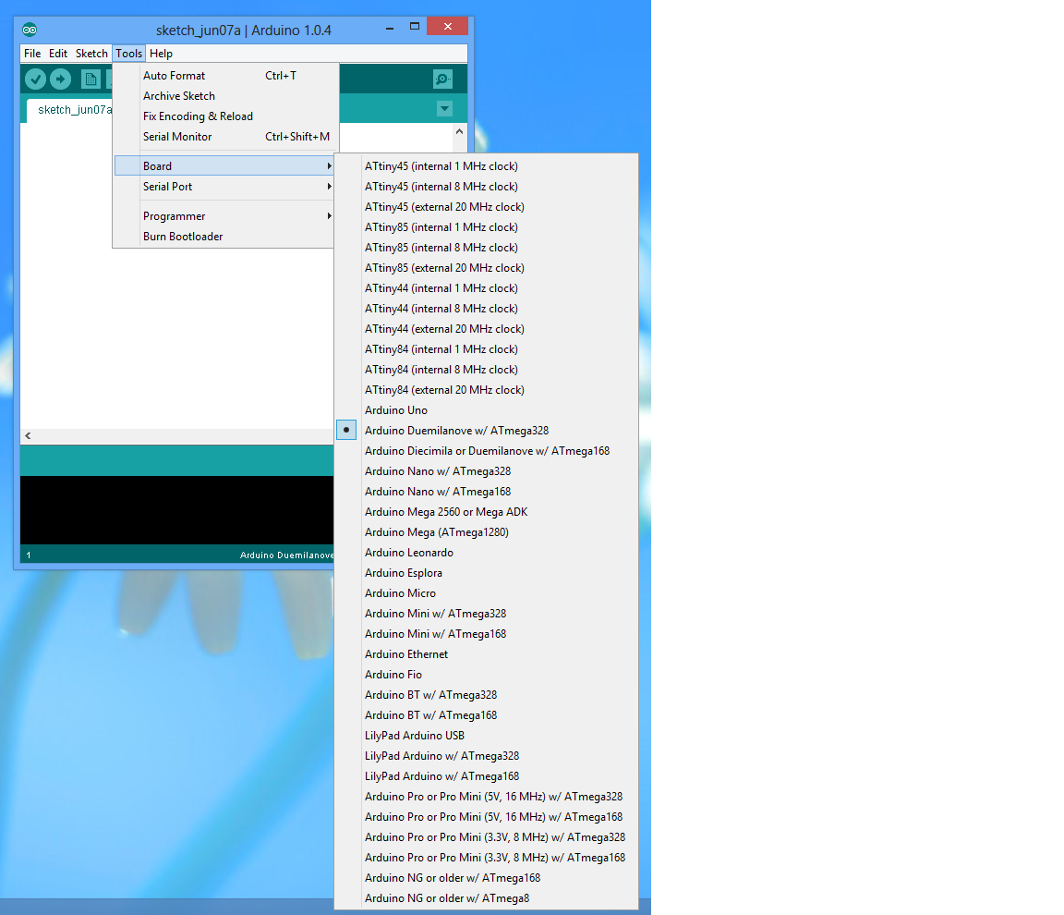Select ATtiny45 (internal 1 MHz clock)
Image resolution: width=1064 pixels, height=915 pixels.
486,166
